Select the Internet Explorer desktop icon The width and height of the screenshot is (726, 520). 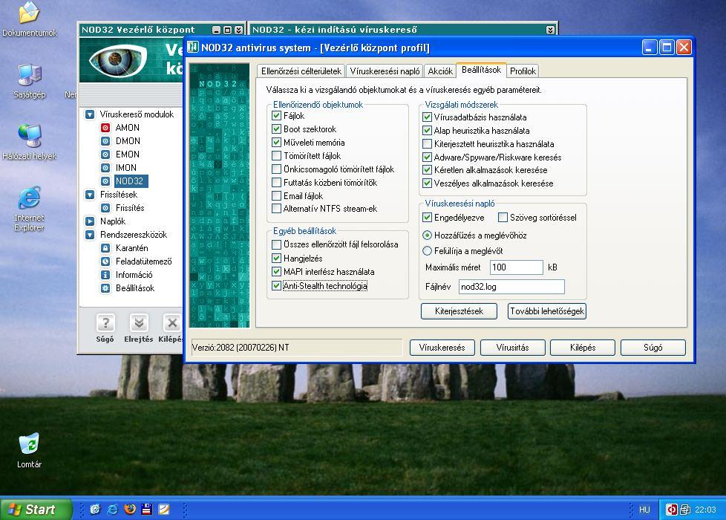[x=29, y=209]
